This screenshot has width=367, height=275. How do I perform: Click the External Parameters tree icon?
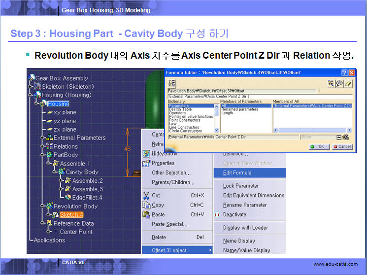click(49, 138)
